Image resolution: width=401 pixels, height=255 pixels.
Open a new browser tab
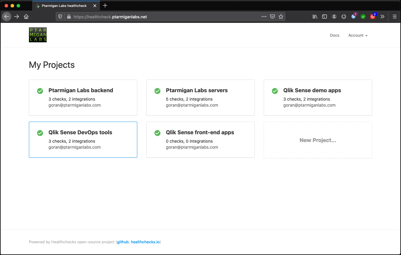[x=105, y=5]
